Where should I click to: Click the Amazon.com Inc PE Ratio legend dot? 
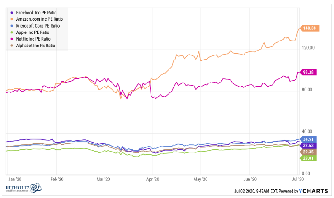(x=11, y=19)
